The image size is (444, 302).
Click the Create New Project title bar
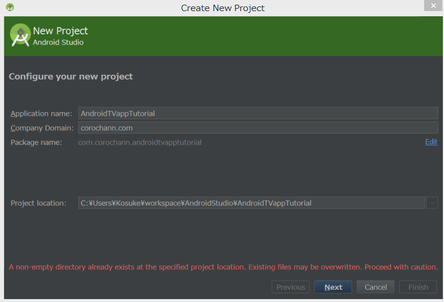[223, 8]
